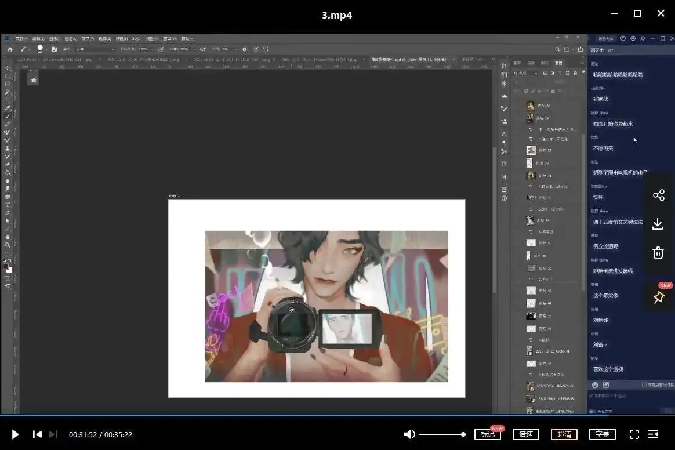
Task: Click the foreground color swatch
Action: point(6,266)
